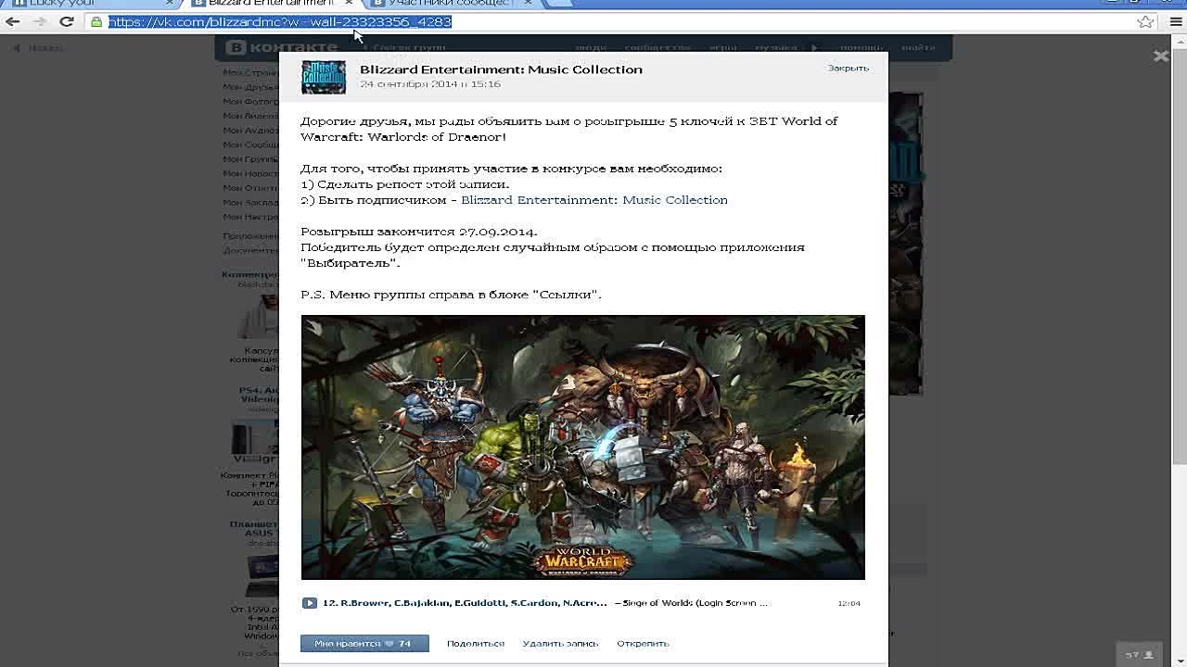The image size is (1187, 667).
Task: Bookmark this page with the star icon
Action: [1146, 21]
